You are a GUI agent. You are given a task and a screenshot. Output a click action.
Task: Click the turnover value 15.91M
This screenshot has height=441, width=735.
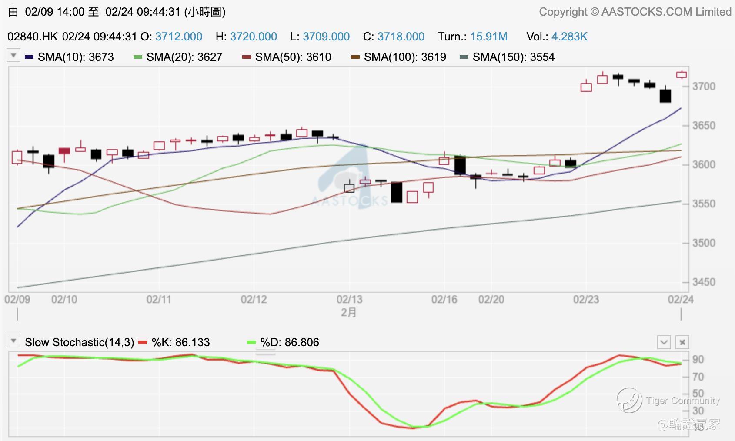[x=489, y=37]
